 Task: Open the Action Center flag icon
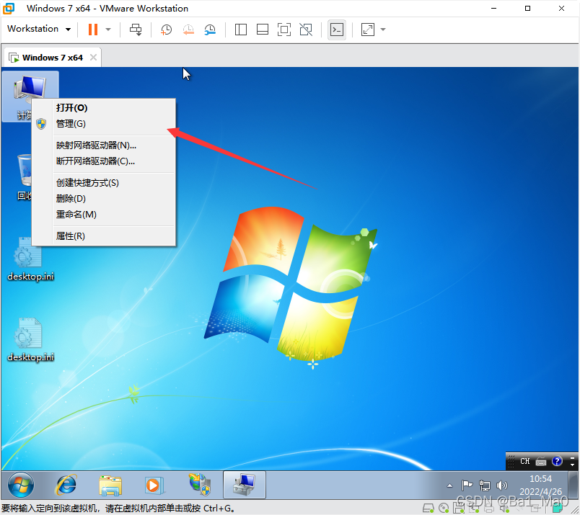click(x=467, y=485)
